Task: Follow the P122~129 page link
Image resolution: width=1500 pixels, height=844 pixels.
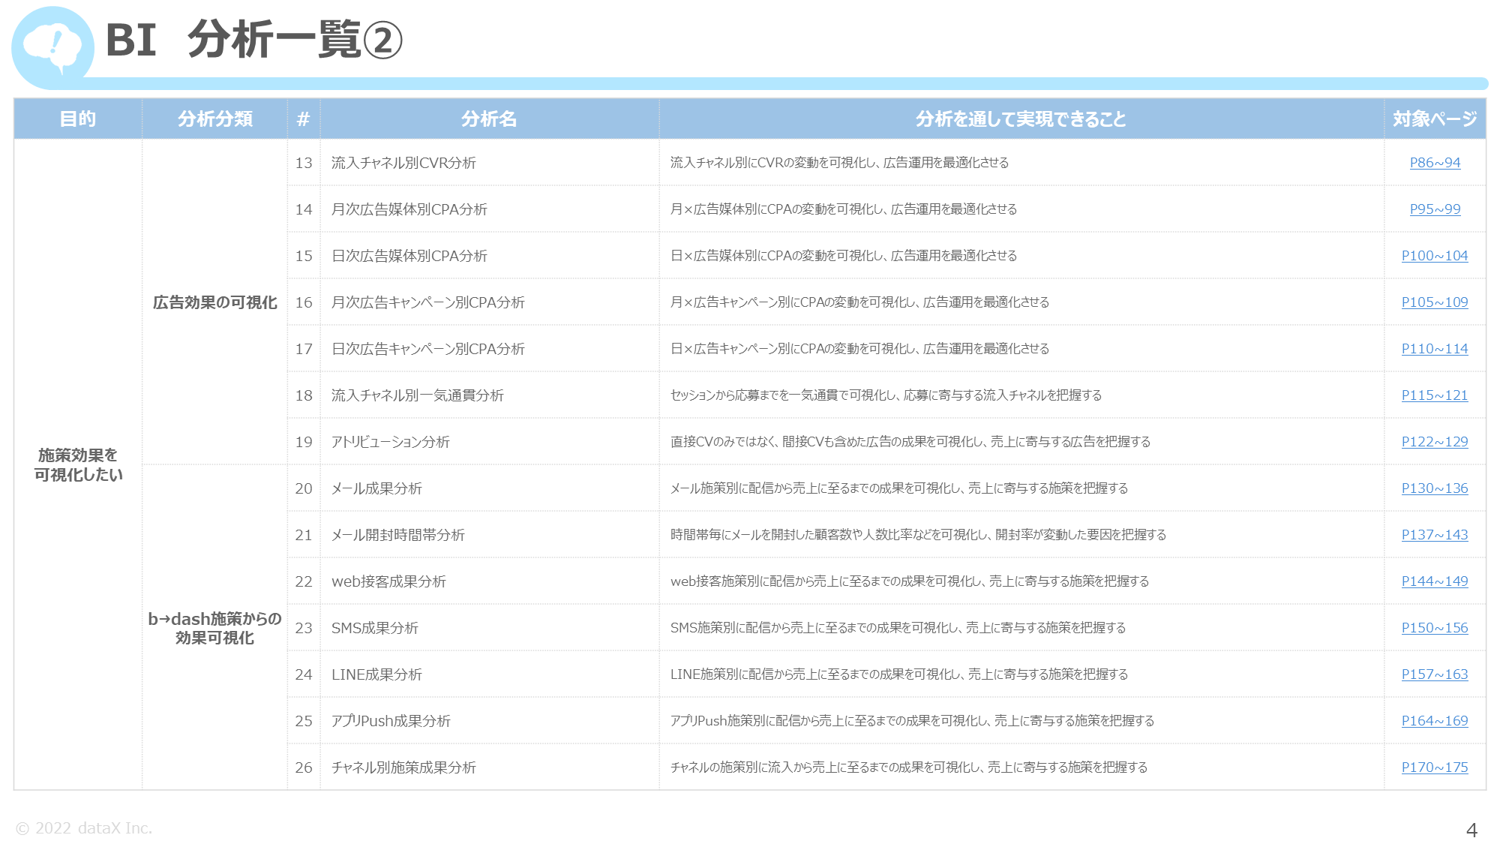Action: [x=1435, y=442]
